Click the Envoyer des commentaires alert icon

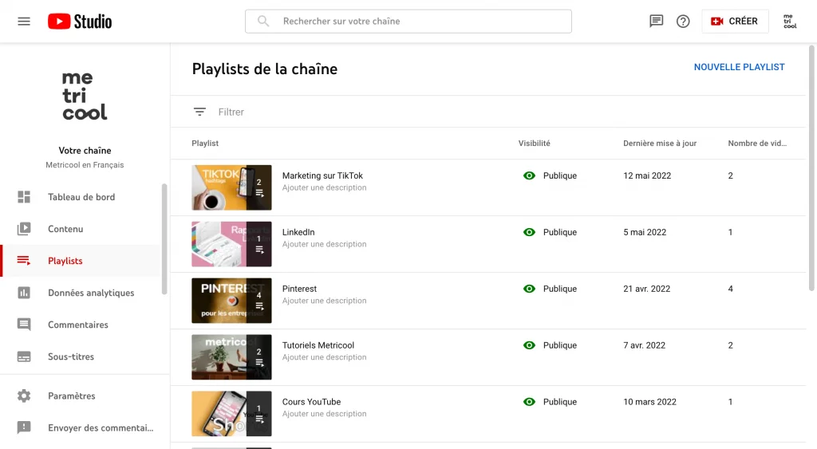click(x=24, y=427)
